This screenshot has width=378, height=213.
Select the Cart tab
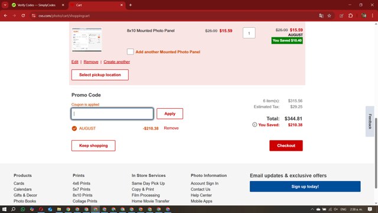pyautogui.click(x=97, y=5)
